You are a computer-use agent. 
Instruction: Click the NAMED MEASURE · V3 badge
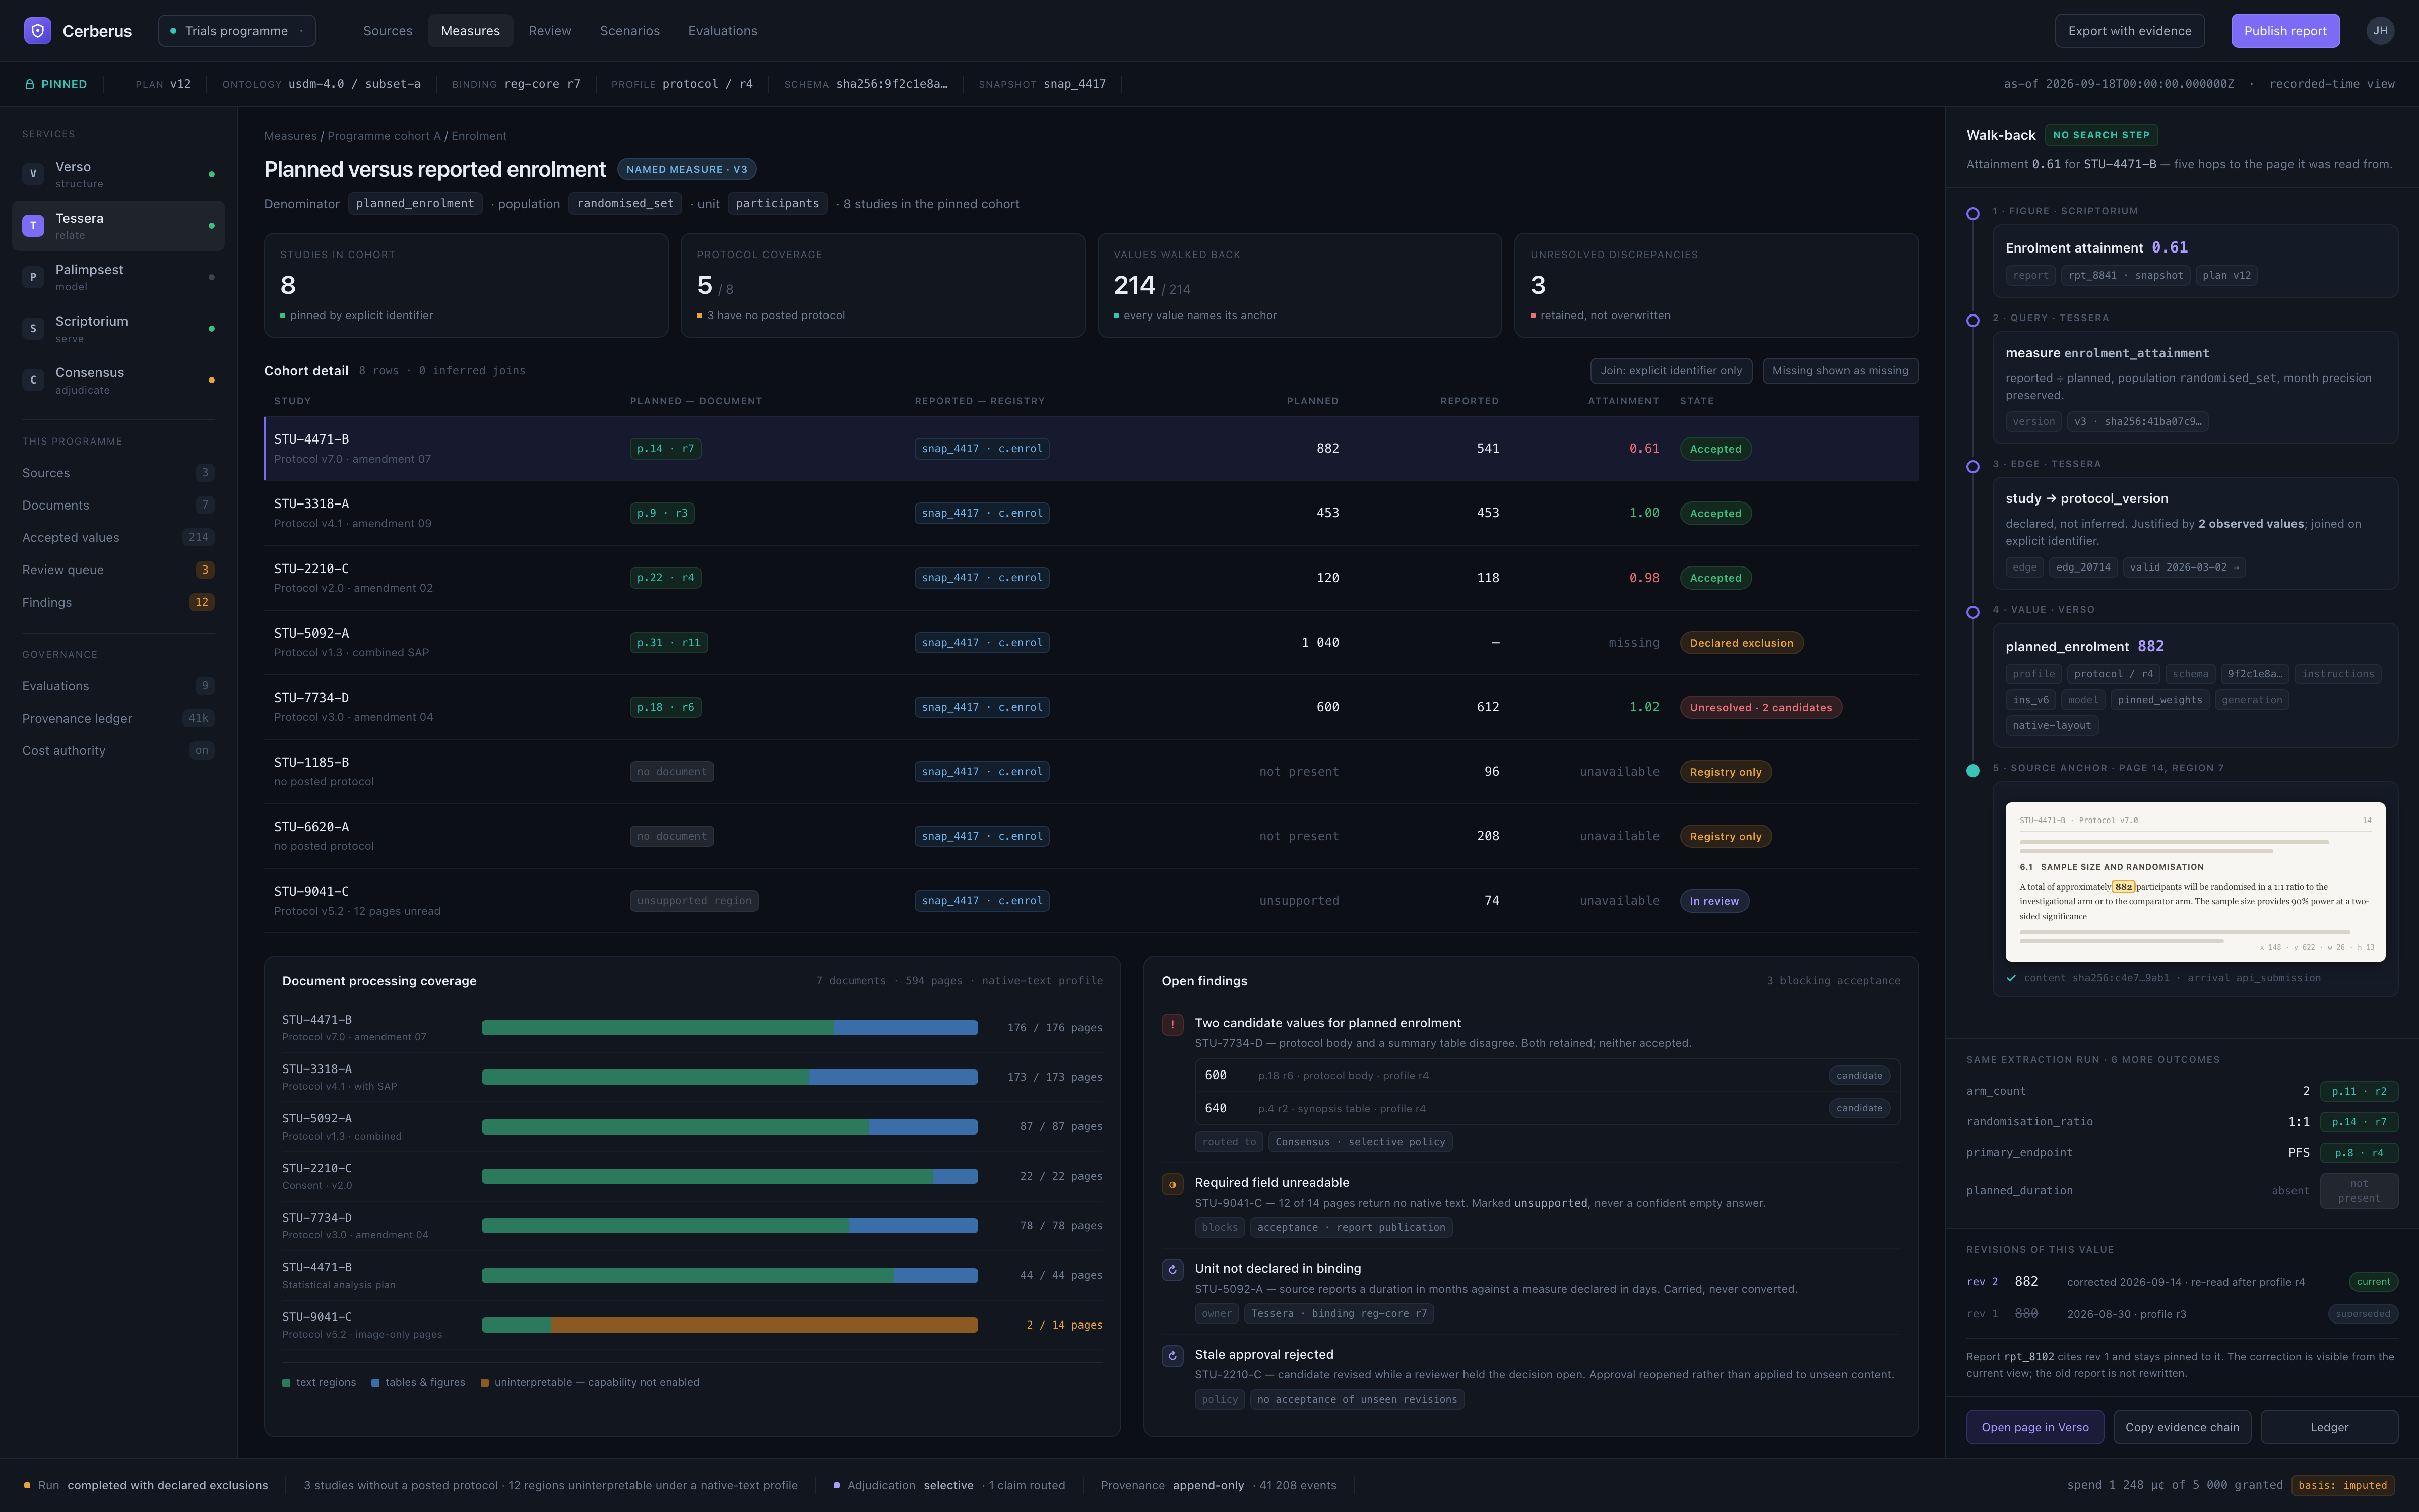pos(687,170)
